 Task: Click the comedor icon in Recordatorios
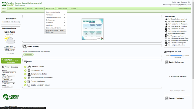tap(166, 26)
